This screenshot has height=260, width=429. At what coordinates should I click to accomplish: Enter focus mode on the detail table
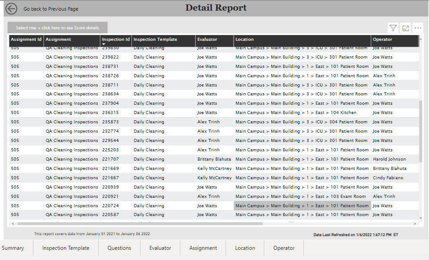405,28
